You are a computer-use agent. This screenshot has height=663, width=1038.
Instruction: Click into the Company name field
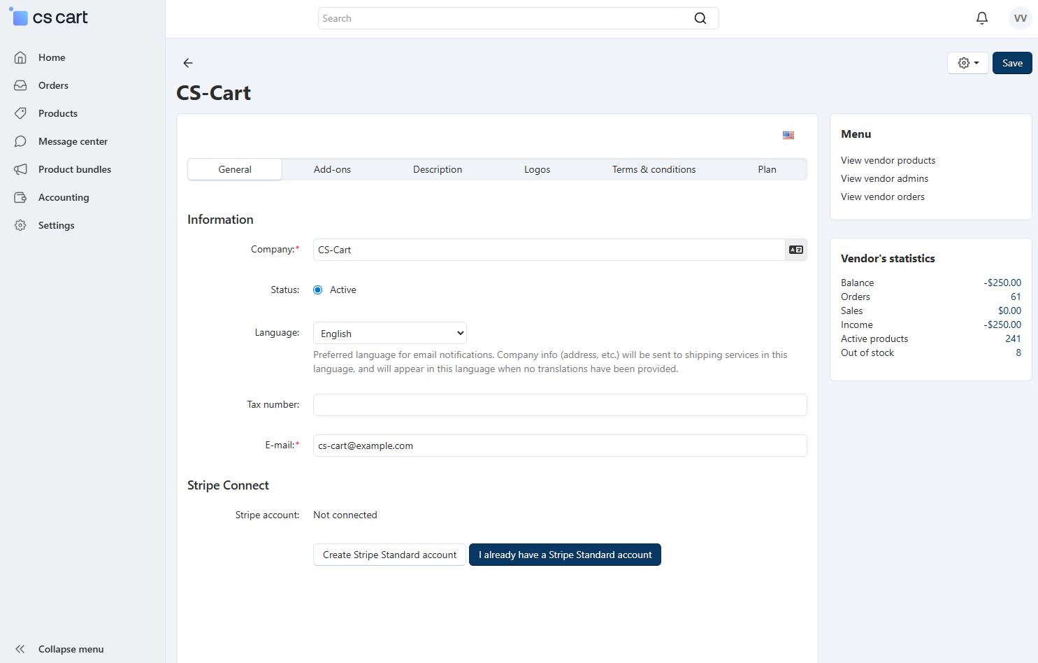(x=549, y=250)
